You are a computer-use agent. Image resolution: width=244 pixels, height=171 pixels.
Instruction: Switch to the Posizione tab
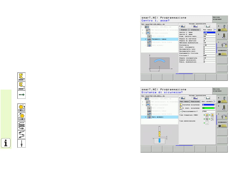[195, 102]
